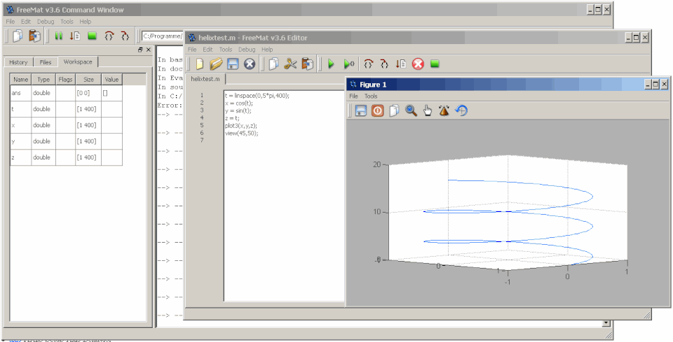Save the figure using the Figure floppy icon
Viewport: 673px width, 342px height.
coord(361,111)
